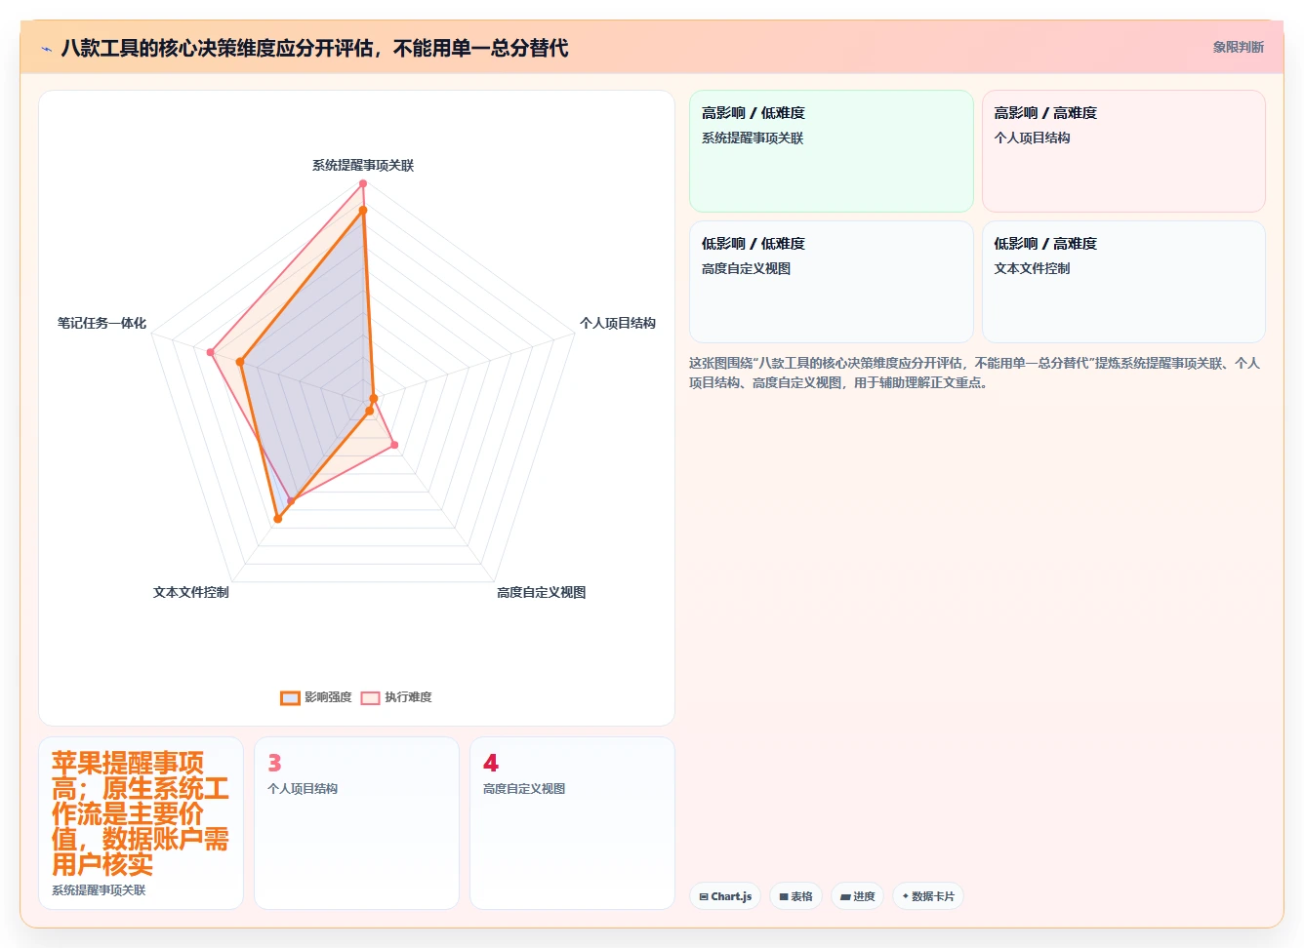Click 文本文件控制 text in quadrant card
The height and width of the screenshot is (948, 1304).
click(x=1032, y=268)
